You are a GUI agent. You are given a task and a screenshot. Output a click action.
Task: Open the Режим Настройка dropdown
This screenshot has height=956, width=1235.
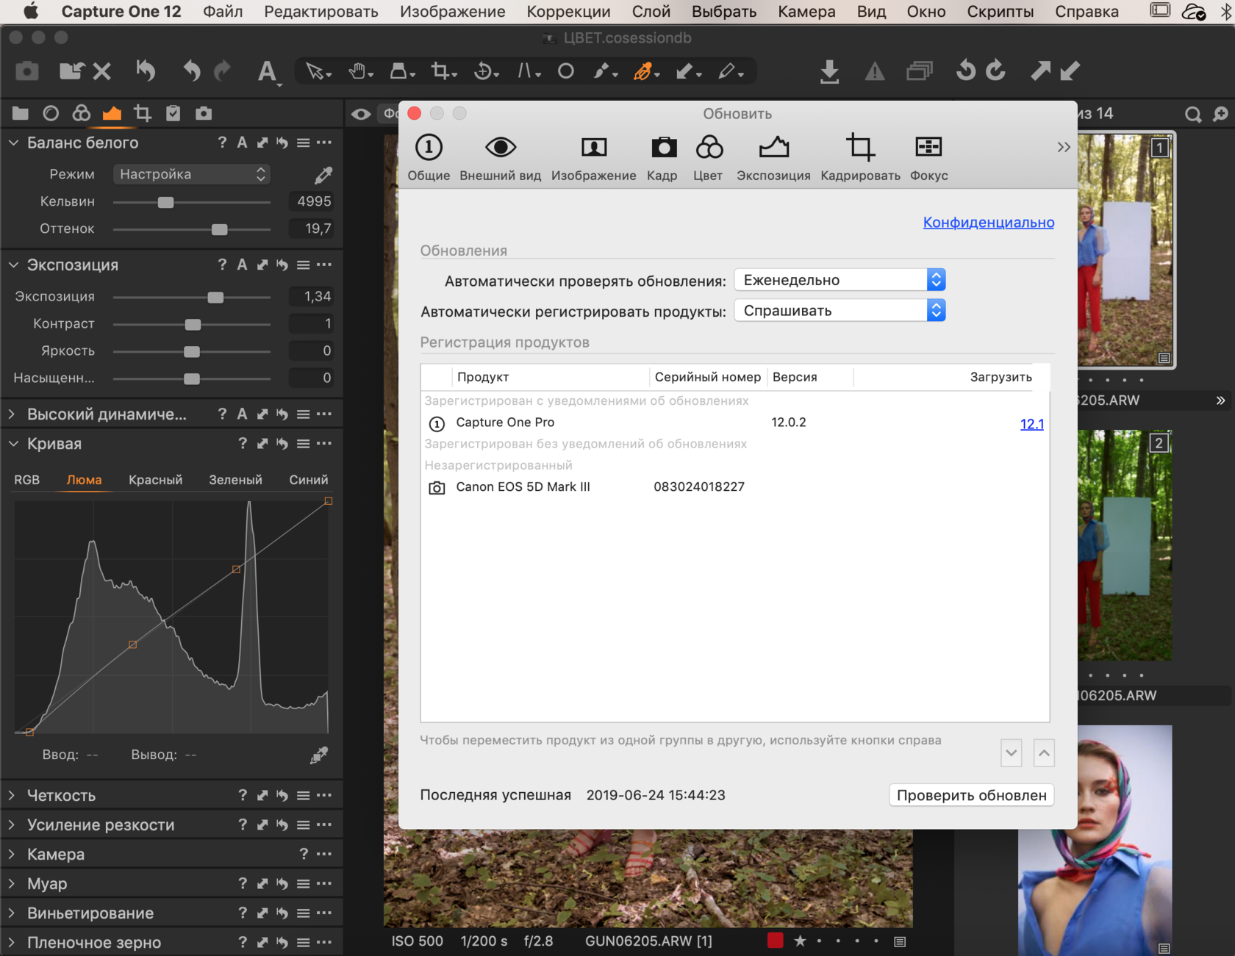pyautogui.click(x=192, y=174)
